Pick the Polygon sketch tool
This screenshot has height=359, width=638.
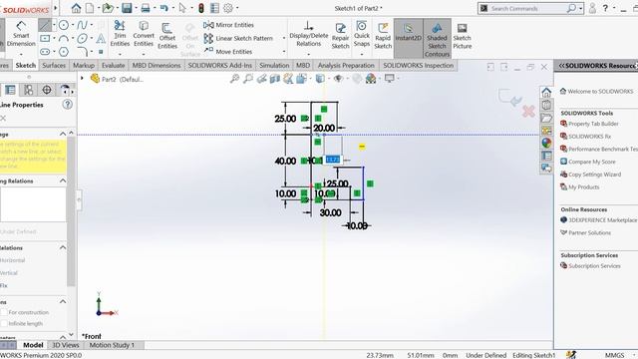(64, 52)
